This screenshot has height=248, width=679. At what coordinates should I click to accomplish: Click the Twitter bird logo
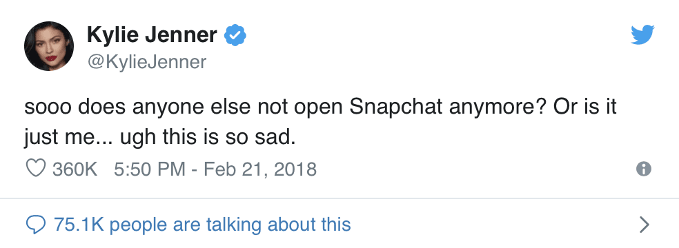click(x=642, y=35)
